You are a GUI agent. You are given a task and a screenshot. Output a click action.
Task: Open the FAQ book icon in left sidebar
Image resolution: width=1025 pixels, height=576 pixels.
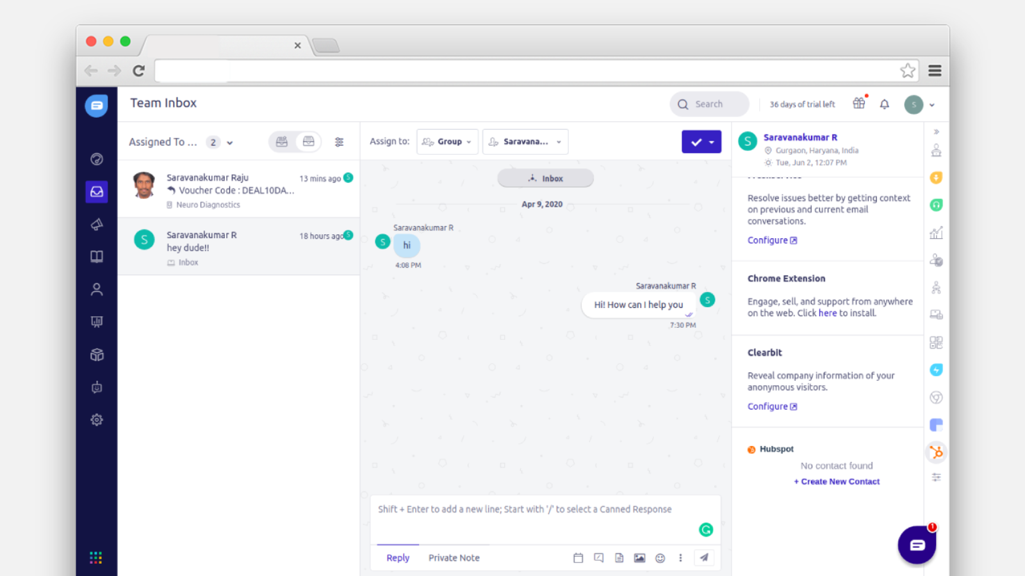96,256
